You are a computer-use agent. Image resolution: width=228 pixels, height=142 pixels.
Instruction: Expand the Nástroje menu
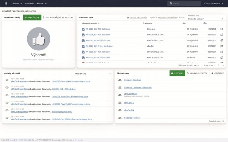click(x=41, y=3)
